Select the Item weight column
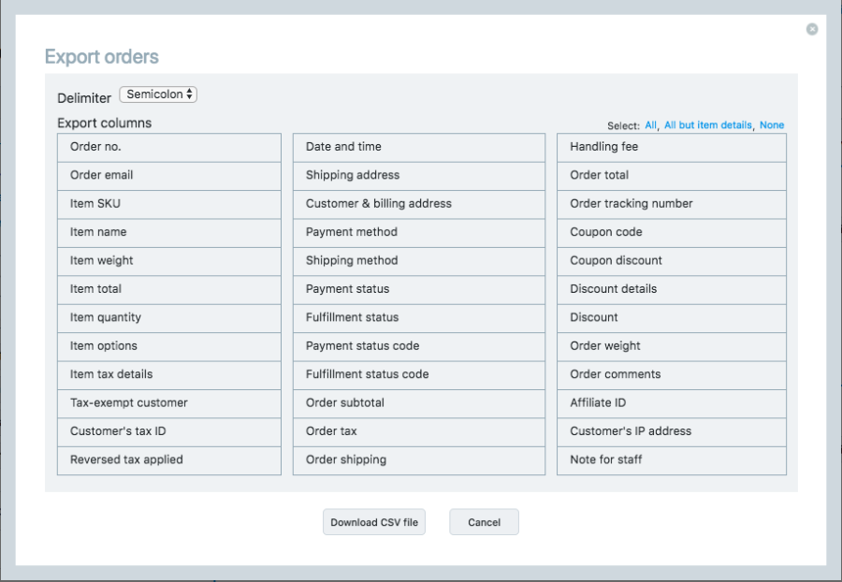 click(x=168, y=261)
